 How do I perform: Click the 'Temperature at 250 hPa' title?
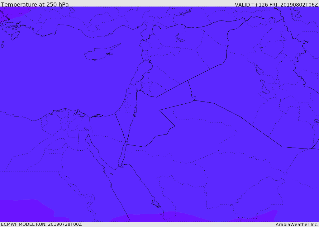coord(35,4)
